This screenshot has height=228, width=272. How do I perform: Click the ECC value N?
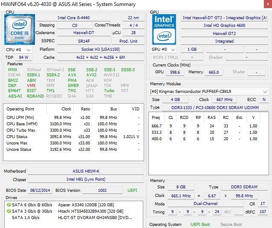coord(264,100)
